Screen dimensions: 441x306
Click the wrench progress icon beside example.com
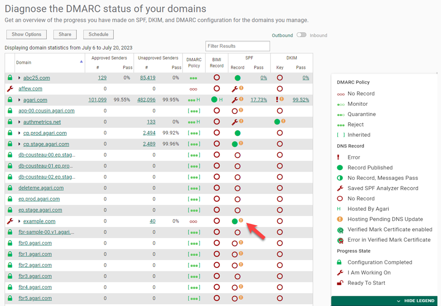pyautogui.click(x=10, y=221)
